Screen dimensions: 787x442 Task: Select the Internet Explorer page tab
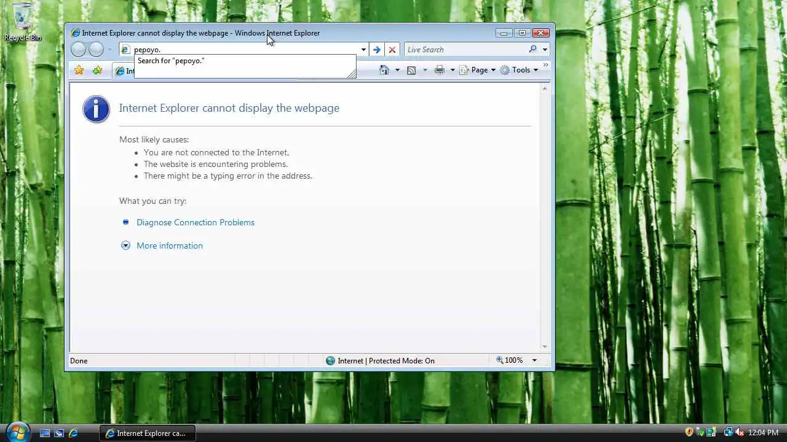click(124, 71)
